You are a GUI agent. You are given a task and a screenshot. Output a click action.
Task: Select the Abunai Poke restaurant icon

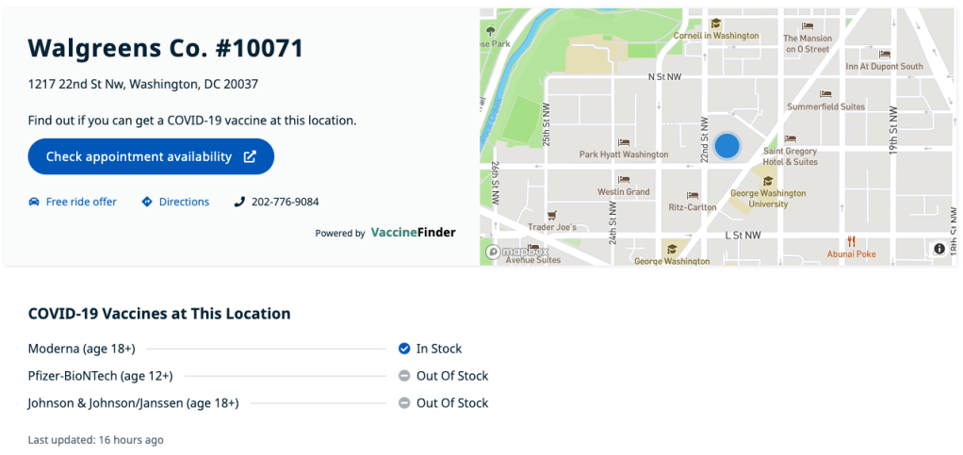[x=850, y=241]
